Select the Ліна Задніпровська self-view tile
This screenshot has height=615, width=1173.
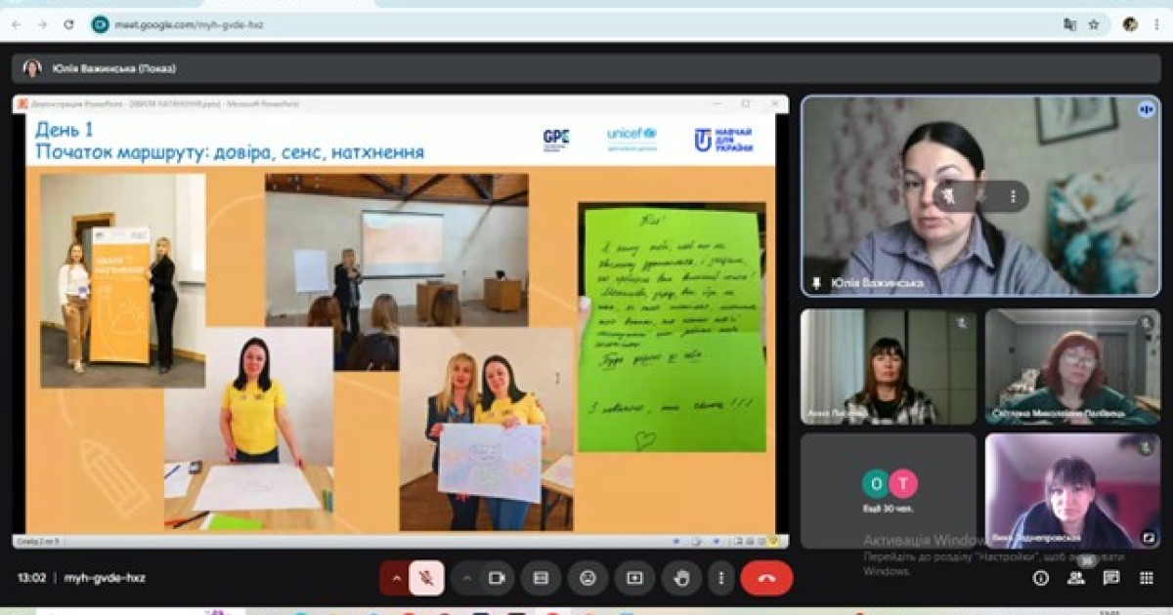pos(1072,491)
